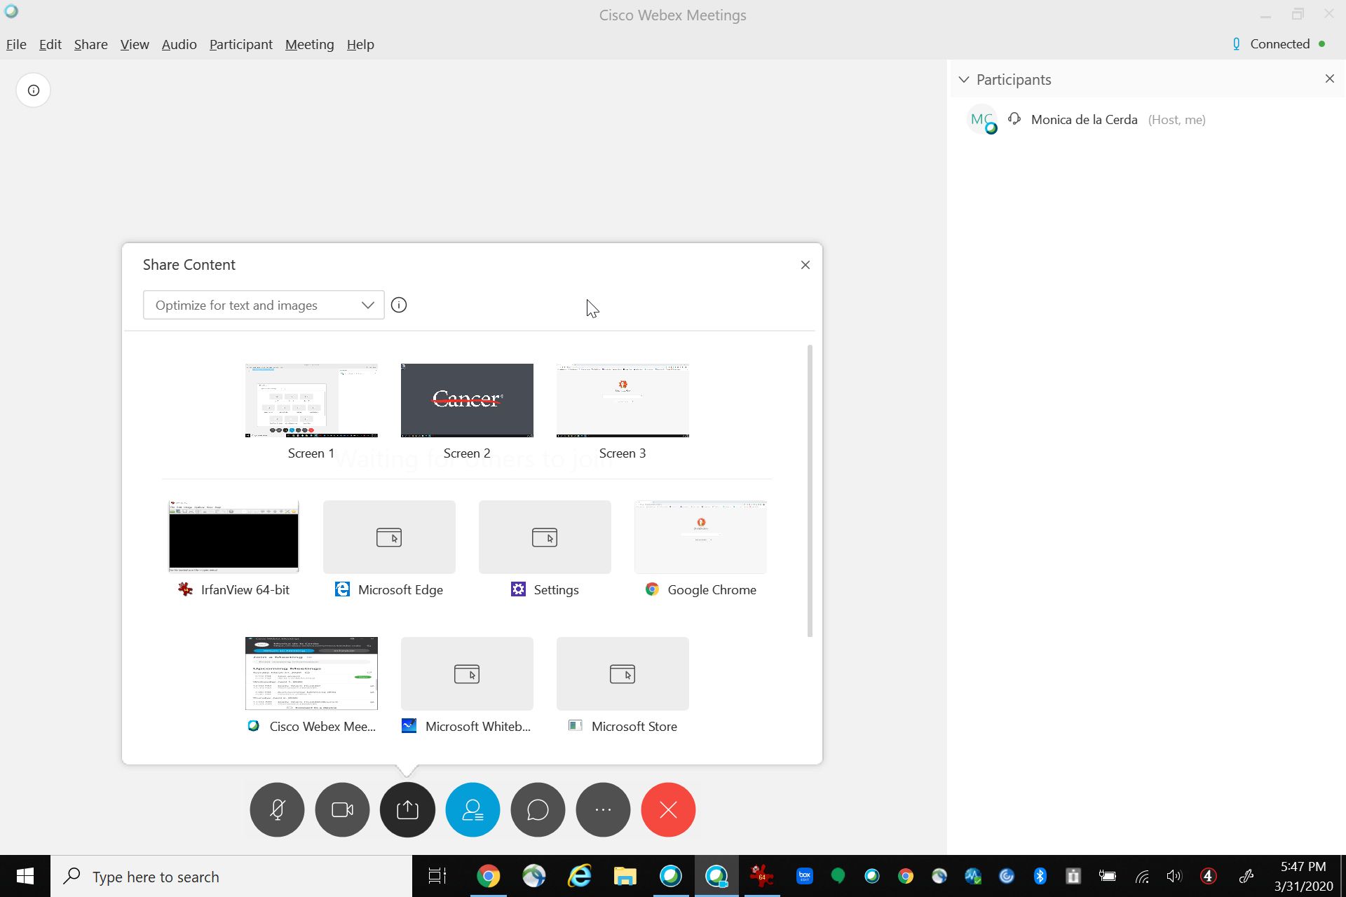Close the Share Content dialog
The width and height of the screenshot is (1346, 897).
pos(805,265)
